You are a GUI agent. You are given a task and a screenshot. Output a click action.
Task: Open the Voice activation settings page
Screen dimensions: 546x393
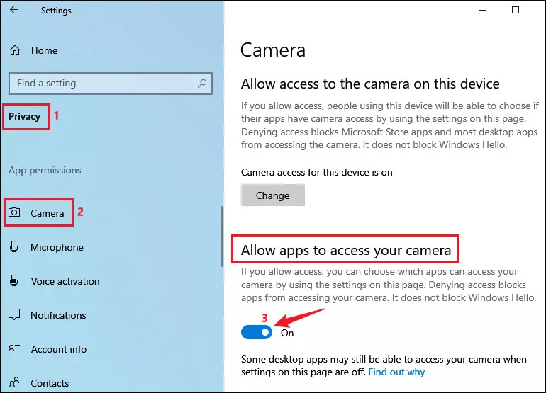click(x=65, y=281)
